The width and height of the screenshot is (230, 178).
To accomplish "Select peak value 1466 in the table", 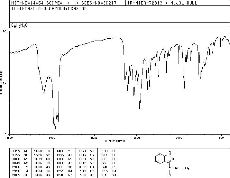I will [60, 151].
